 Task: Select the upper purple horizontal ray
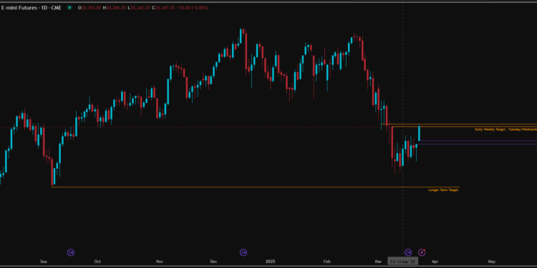478,141
